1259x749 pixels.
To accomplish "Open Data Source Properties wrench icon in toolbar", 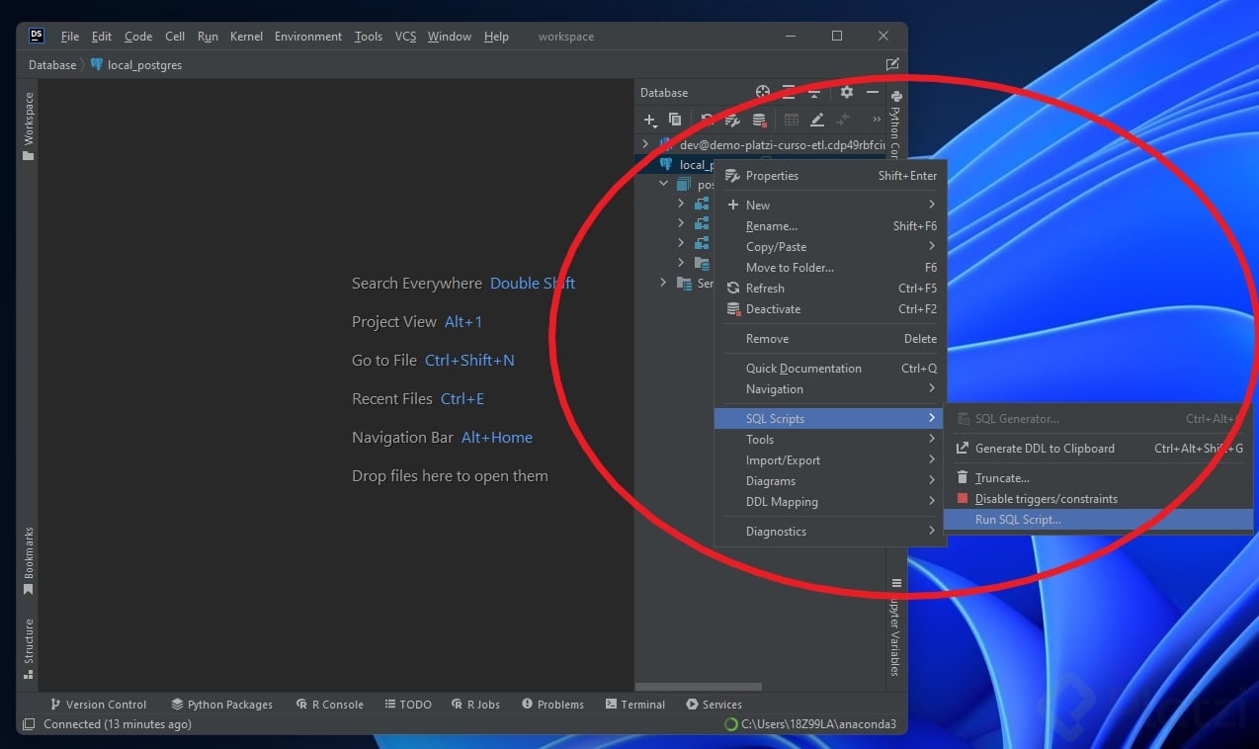I will [x=733, y=120].
